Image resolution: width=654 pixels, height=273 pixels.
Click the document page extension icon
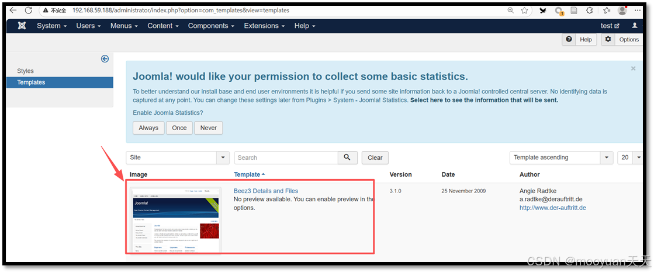(x=574, y=11)
